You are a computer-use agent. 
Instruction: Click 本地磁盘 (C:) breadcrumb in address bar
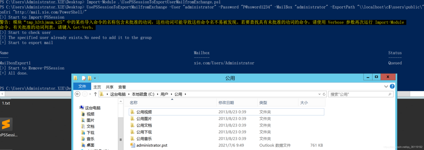(143, 95)
